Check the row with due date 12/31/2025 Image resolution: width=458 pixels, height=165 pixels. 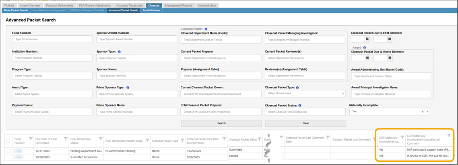(9, 151)
